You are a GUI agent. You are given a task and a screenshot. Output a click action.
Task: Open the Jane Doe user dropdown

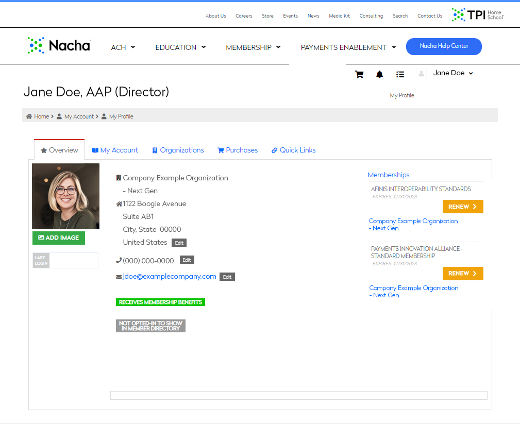453,73
